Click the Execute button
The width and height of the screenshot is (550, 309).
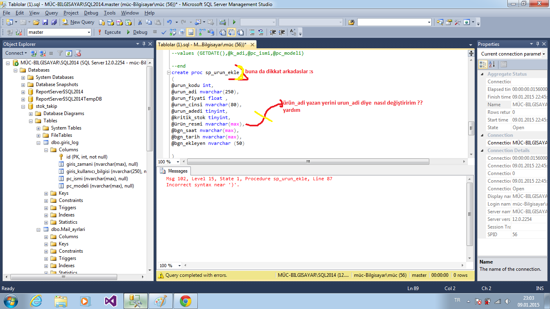pyautogui.click(x=109, y=32)
